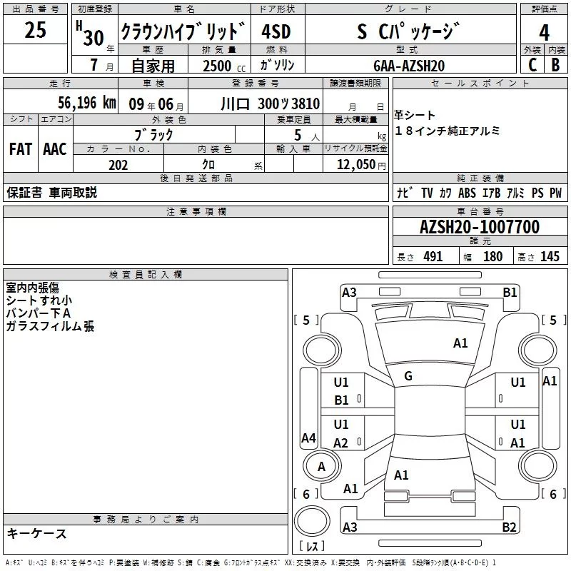Select the inspector note シートすれ小
This screenshot has height=571, width=571.
pyautogui.click(x=39, y=300)
